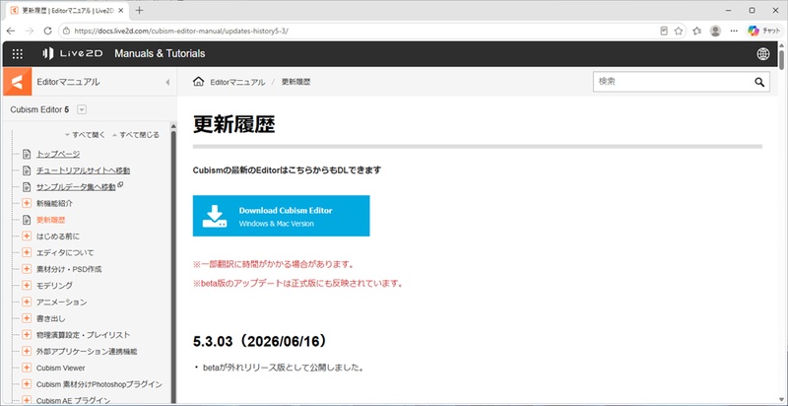
Task: Click the home breadcrumb icon
Action: (199, 82)
